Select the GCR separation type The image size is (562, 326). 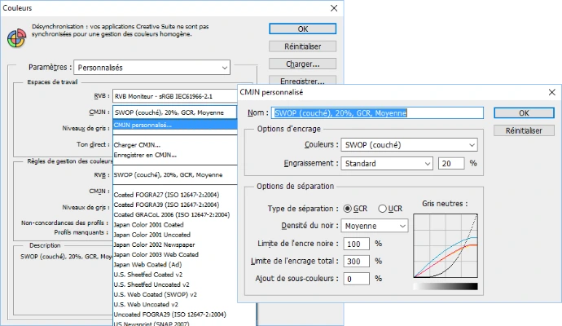[x=349, y=209]
